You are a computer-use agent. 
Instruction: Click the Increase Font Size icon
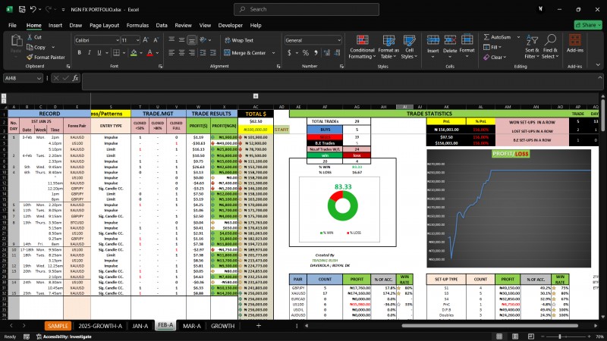(146, 40)
